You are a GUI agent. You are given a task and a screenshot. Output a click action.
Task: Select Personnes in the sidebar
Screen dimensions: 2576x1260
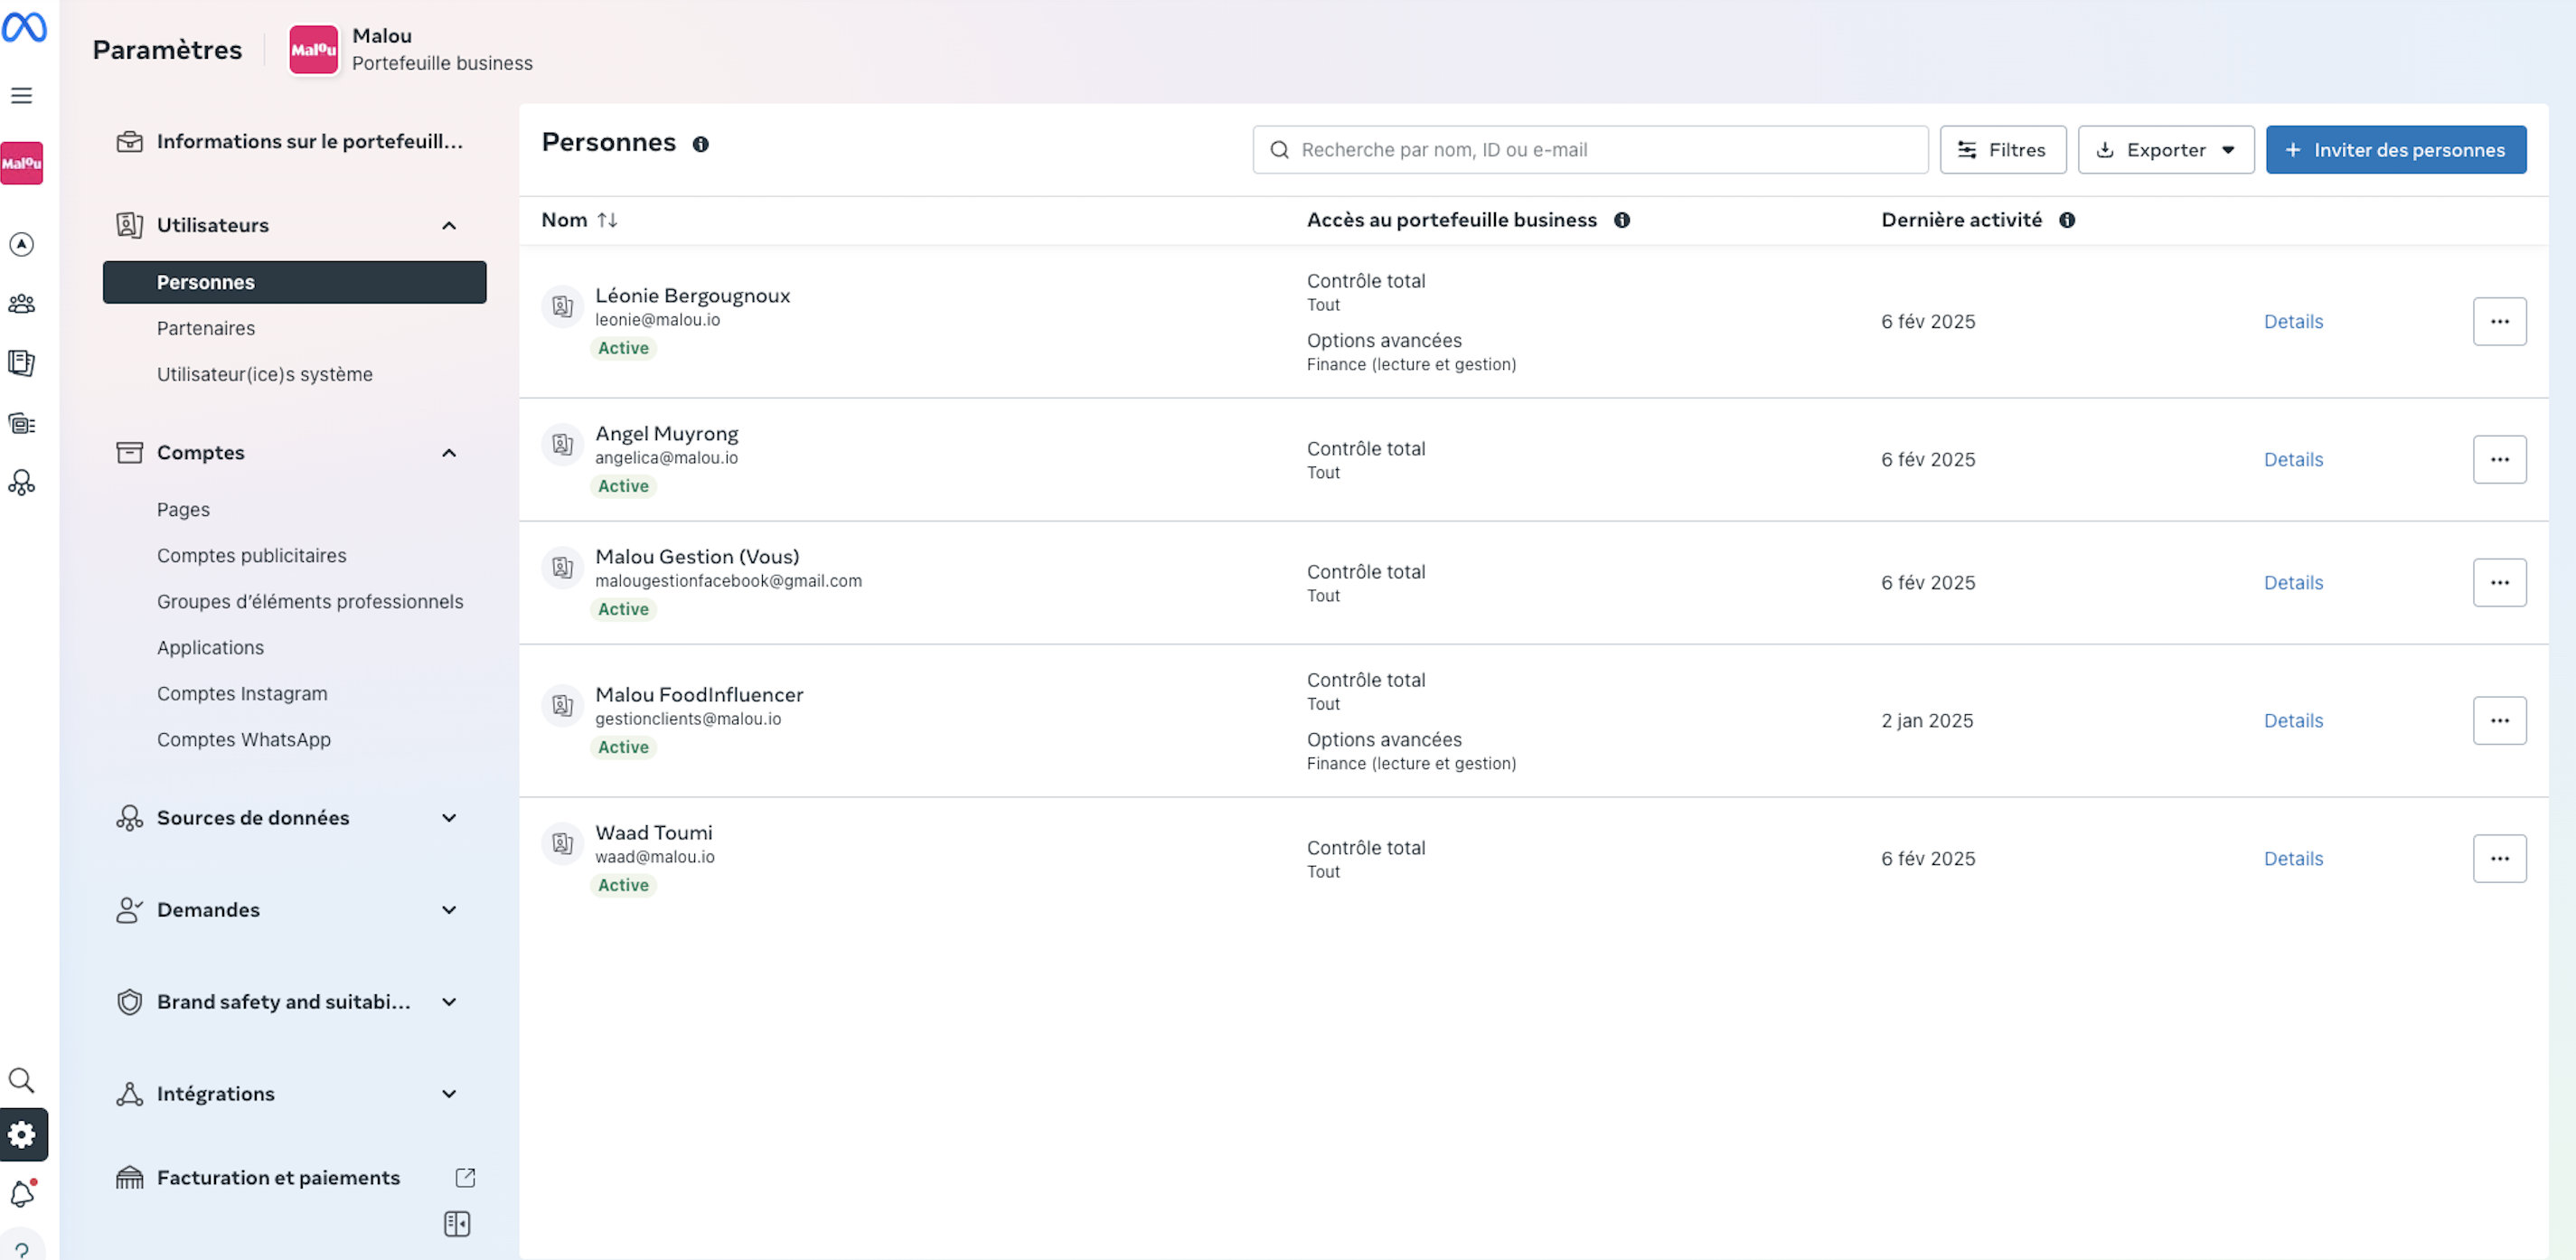294,282
